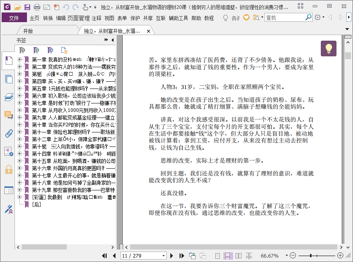This screenshot has width=353, height=262.
Task: Open a file with the folder icon
Action: tap(17, 7)
